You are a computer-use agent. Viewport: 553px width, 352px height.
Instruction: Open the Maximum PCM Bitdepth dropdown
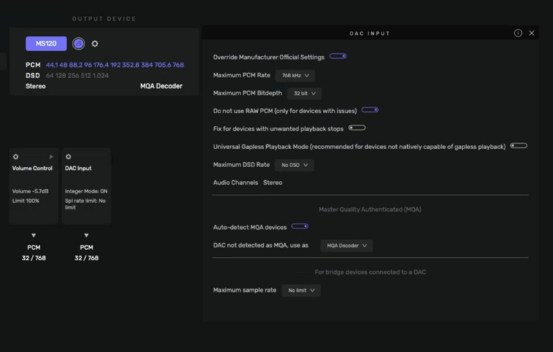point(304,93)
